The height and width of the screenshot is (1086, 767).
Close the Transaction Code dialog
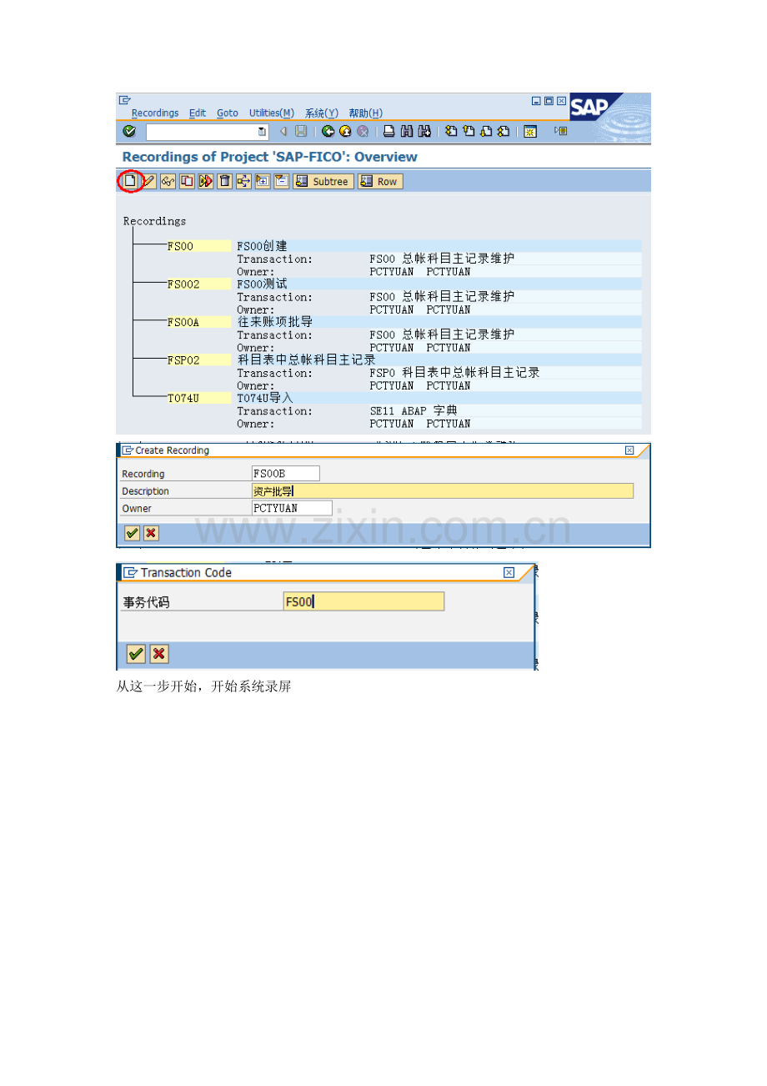(x=509, y=572)
